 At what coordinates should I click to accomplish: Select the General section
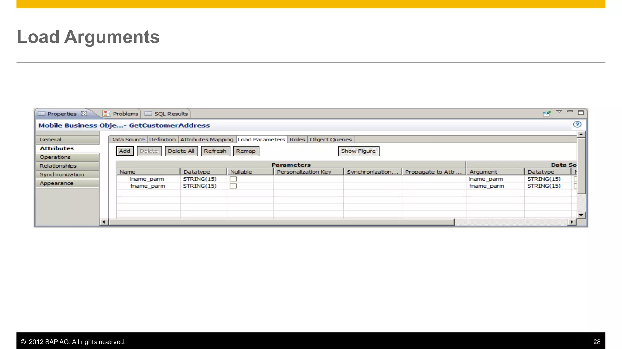pos(67,139)
